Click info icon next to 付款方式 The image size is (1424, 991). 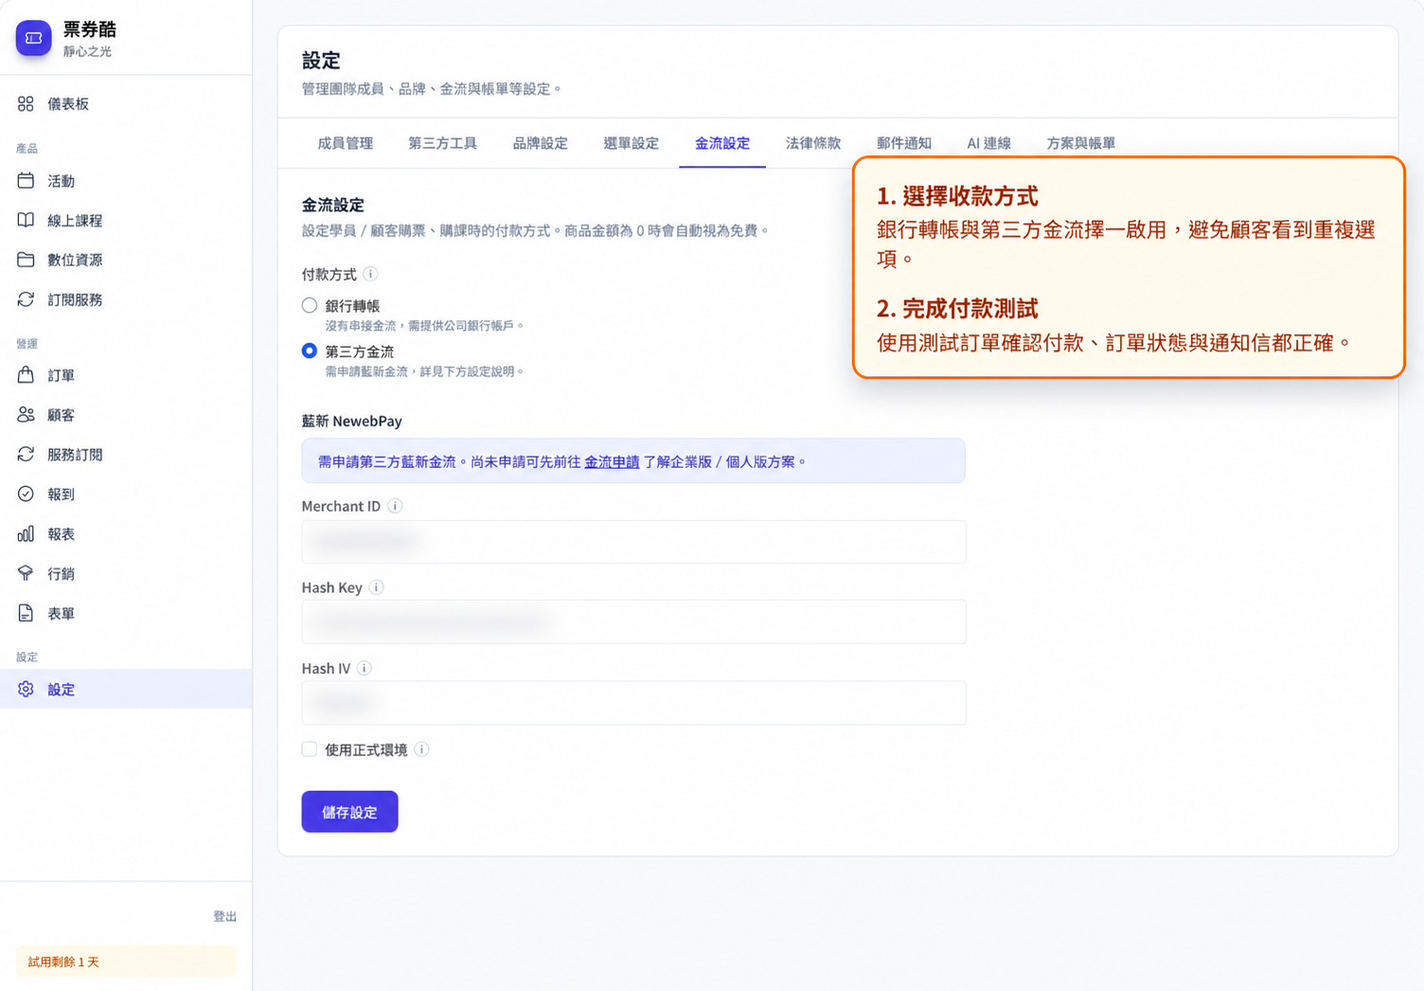[370, 274]
